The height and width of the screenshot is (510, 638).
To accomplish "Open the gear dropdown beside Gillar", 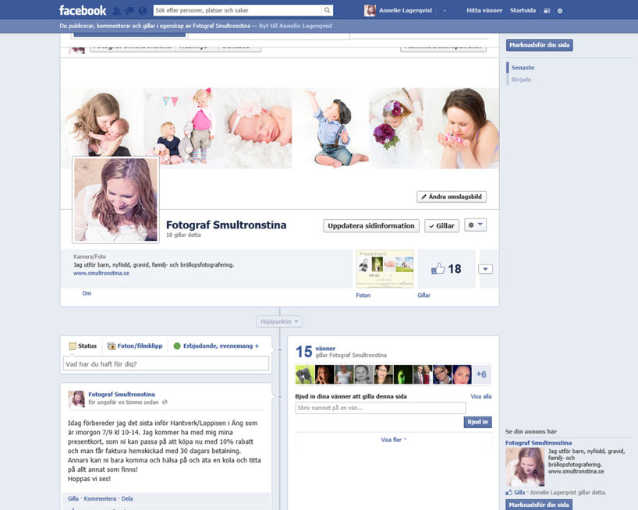I will [x=475, y=225].
